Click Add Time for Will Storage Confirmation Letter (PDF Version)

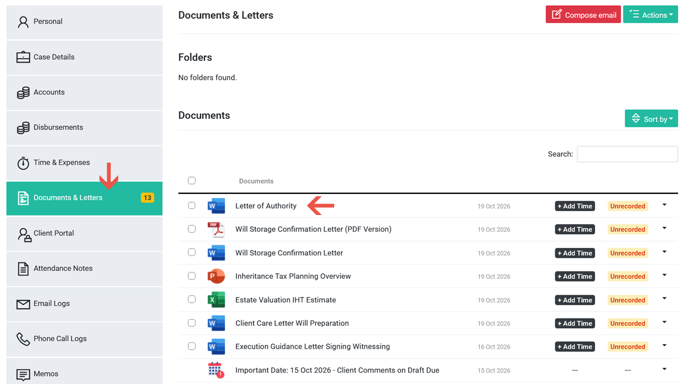click(575, 229)
